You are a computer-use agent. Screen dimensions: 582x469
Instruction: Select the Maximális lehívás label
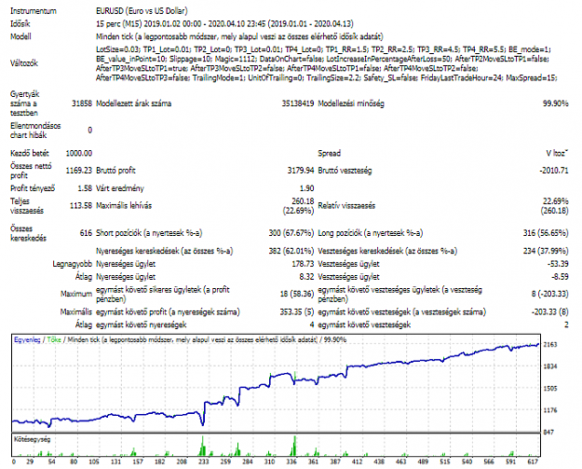pos(124,205)
